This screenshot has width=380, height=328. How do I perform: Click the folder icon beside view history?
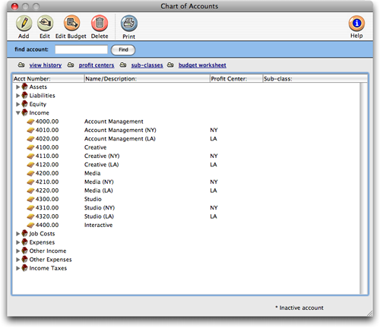(21, 65)
